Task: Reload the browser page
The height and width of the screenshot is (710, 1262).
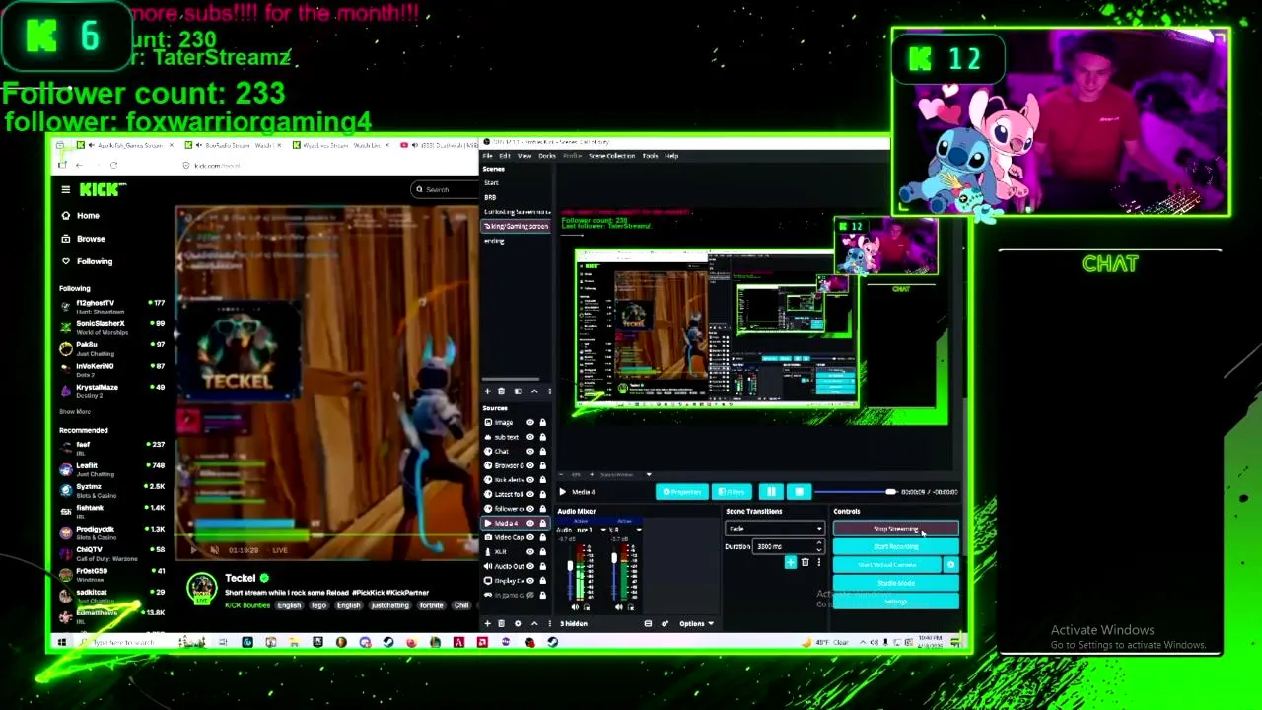Action: [113, 165]
